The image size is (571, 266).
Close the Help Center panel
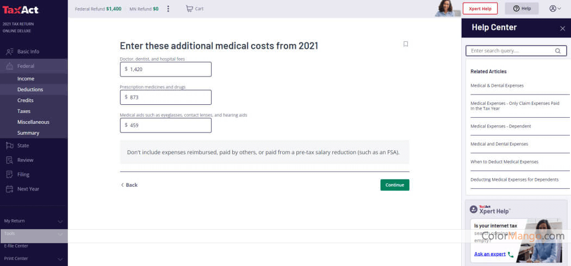[x=562, y=28]
